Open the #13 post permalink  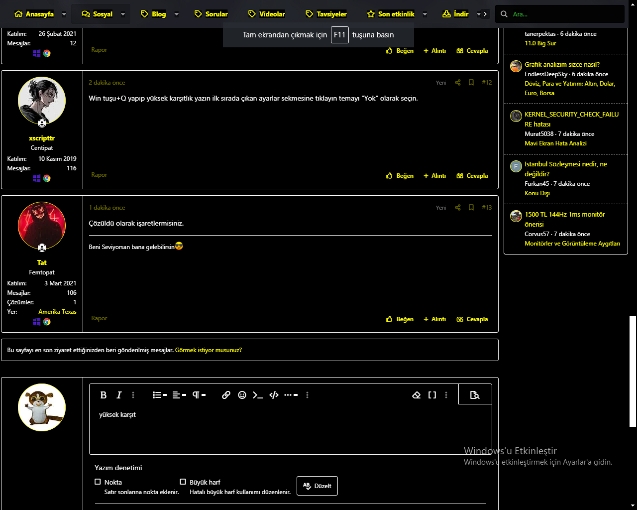click(487, 208)
